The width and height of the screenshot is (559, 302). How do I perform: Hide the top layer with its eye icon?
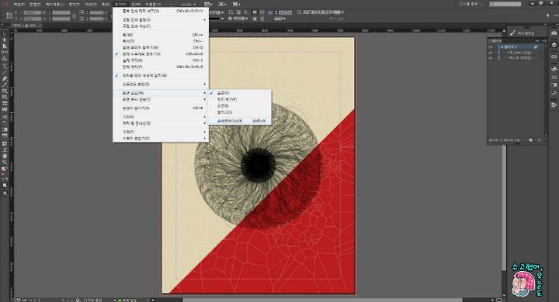coord(491,46)
